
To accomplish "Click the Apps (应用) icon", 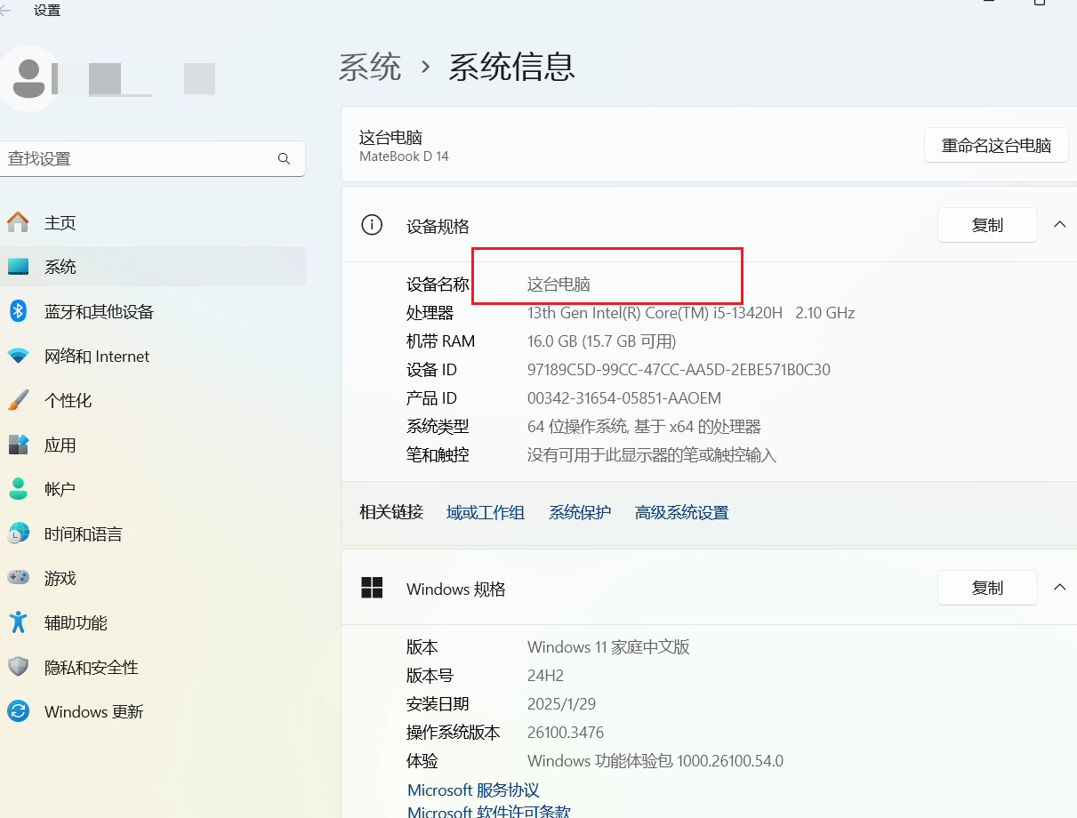I will coord(18,445).
